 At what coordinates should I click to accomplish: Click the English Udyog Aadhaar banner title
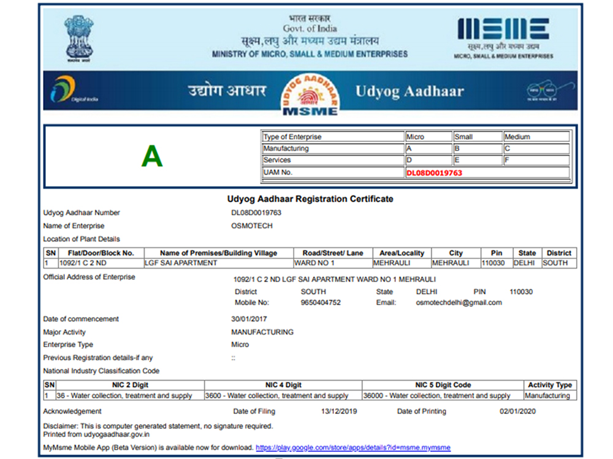tap(409, 91)
